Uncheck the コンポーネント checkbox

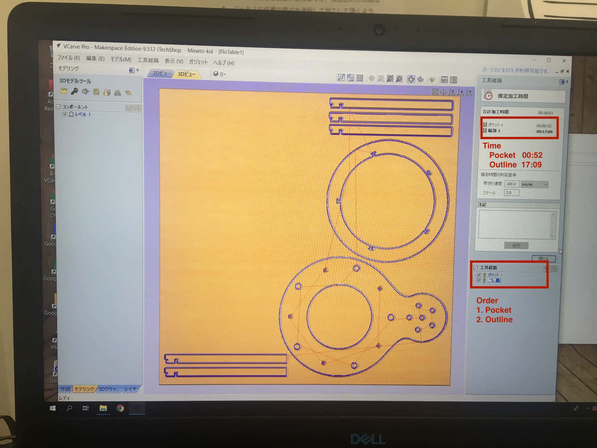(x=58, y=107)
